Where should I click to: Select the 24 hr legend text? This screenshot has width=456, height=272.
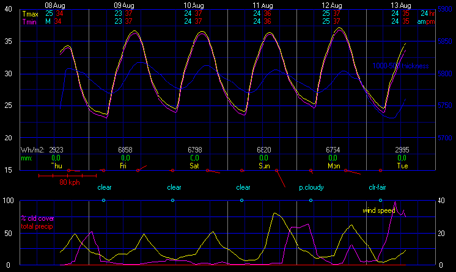[x=428, y=13]
